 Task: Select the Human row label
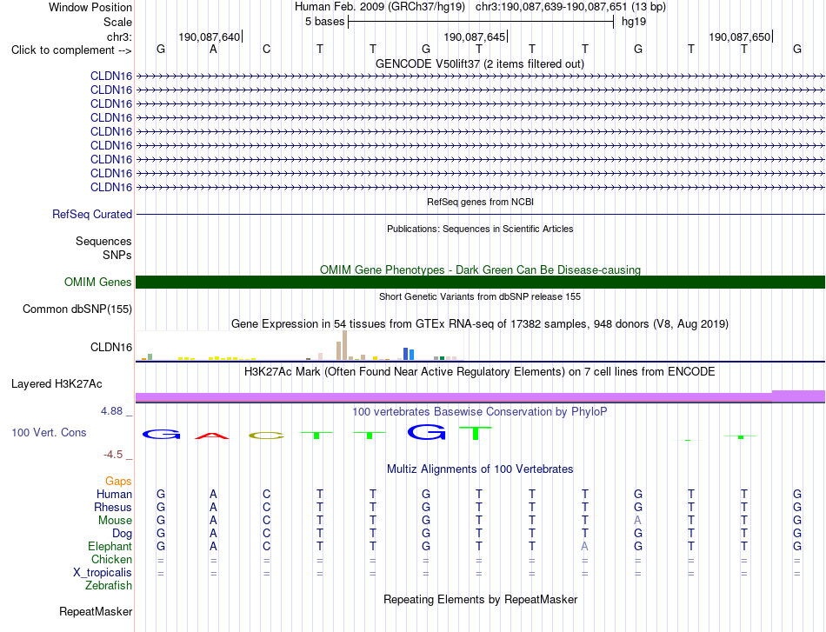[x=114, y=494]
